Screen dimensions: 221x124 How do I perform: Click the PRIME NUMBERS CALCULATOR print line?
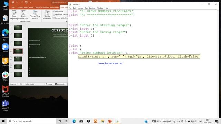[102, 11]
